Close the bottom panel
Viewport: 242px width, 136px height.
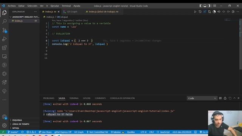pyautogui.click(x=239, y=98)
